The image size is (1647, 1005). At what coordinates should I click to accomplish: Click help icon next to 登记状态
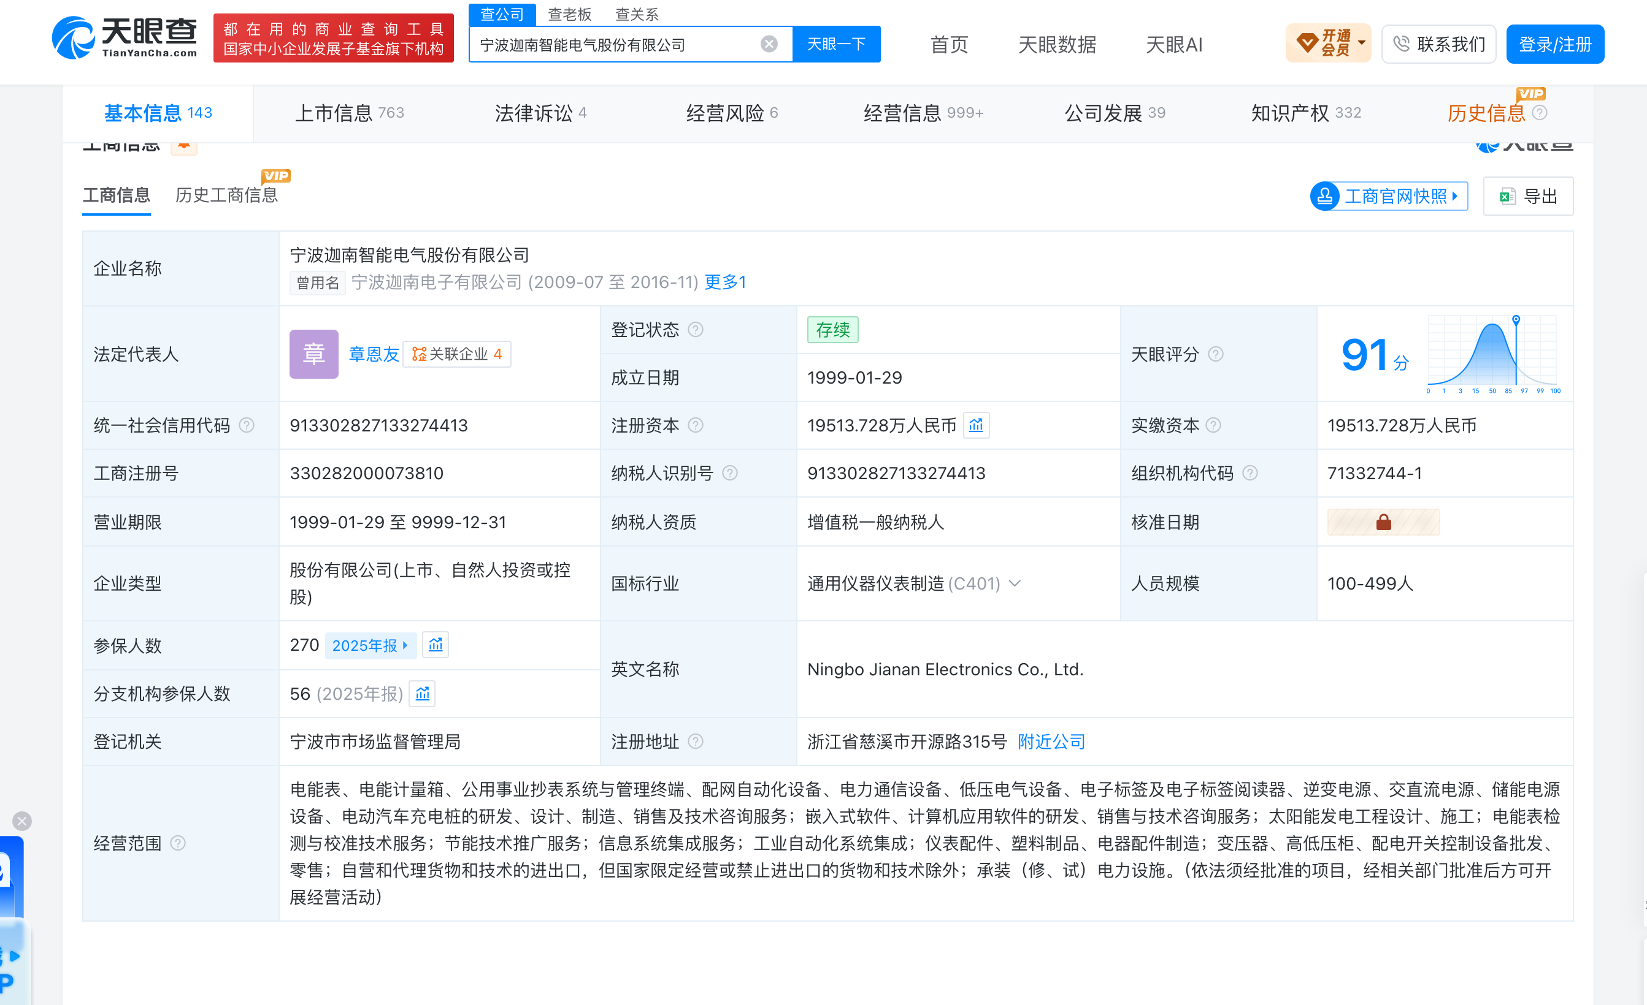tap(695, 330)
